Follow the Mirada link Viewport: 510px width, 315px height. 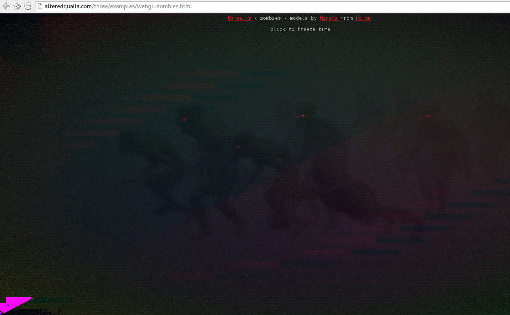pos(328,18)
